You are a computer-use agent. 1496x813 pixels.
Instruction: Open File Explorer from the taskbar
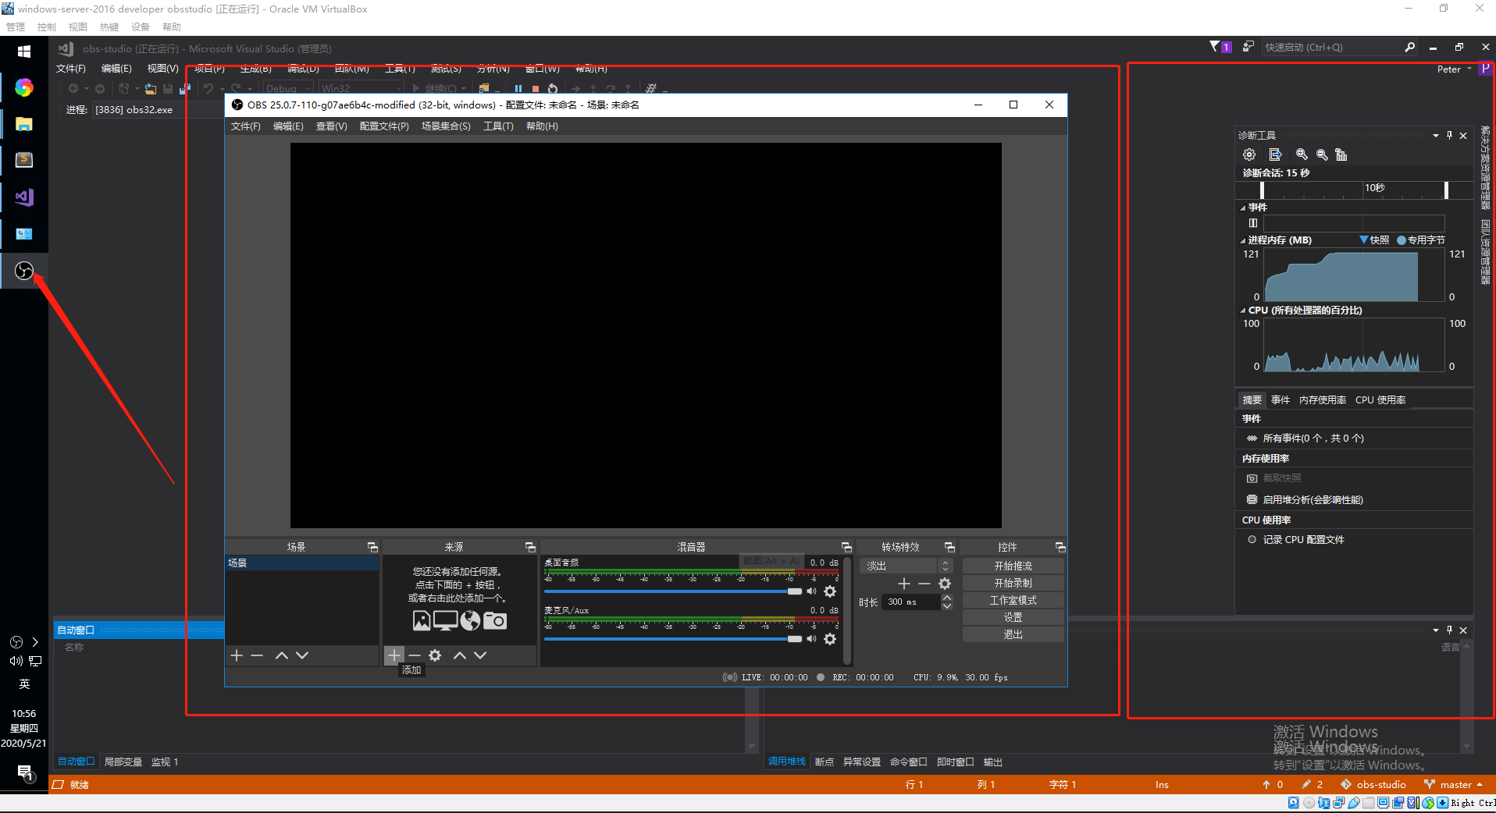click(24, 124)
